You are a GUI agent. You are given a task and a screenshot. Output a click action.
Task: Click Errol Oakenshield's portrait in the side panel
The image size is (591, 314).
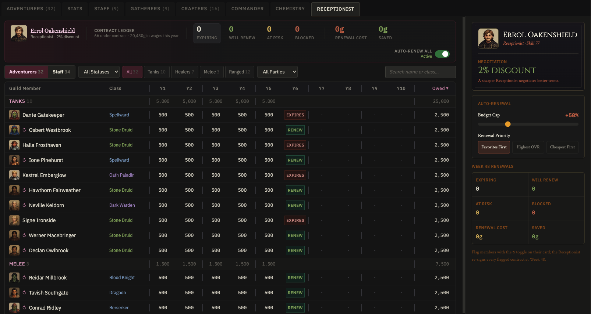point(488,39)
